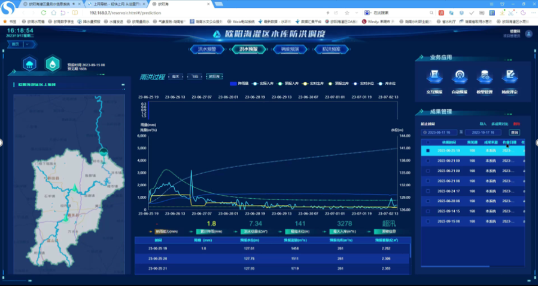Toggle the 库水位 legend series
Image resolution: width=538 pixels, height=286 pixels.
[387, 84]
